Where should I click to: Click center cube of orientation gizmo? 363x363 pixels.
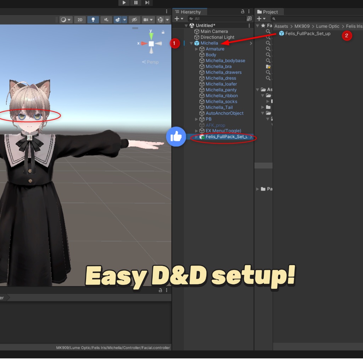pyautogui.click(x=151, y=44)
